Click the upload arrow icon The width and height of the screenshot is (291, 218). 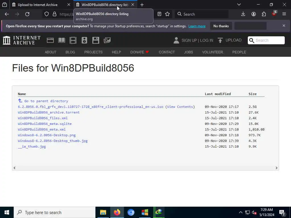coord(220,40)
